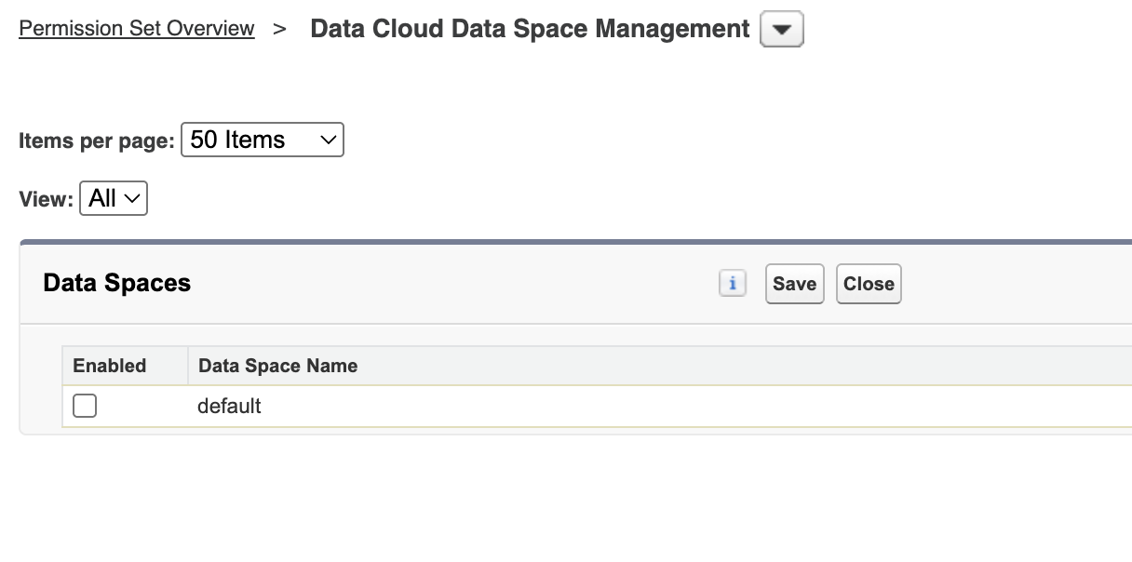
Task: Click the 'Items per page:' label
Action: tap(97, 141)
